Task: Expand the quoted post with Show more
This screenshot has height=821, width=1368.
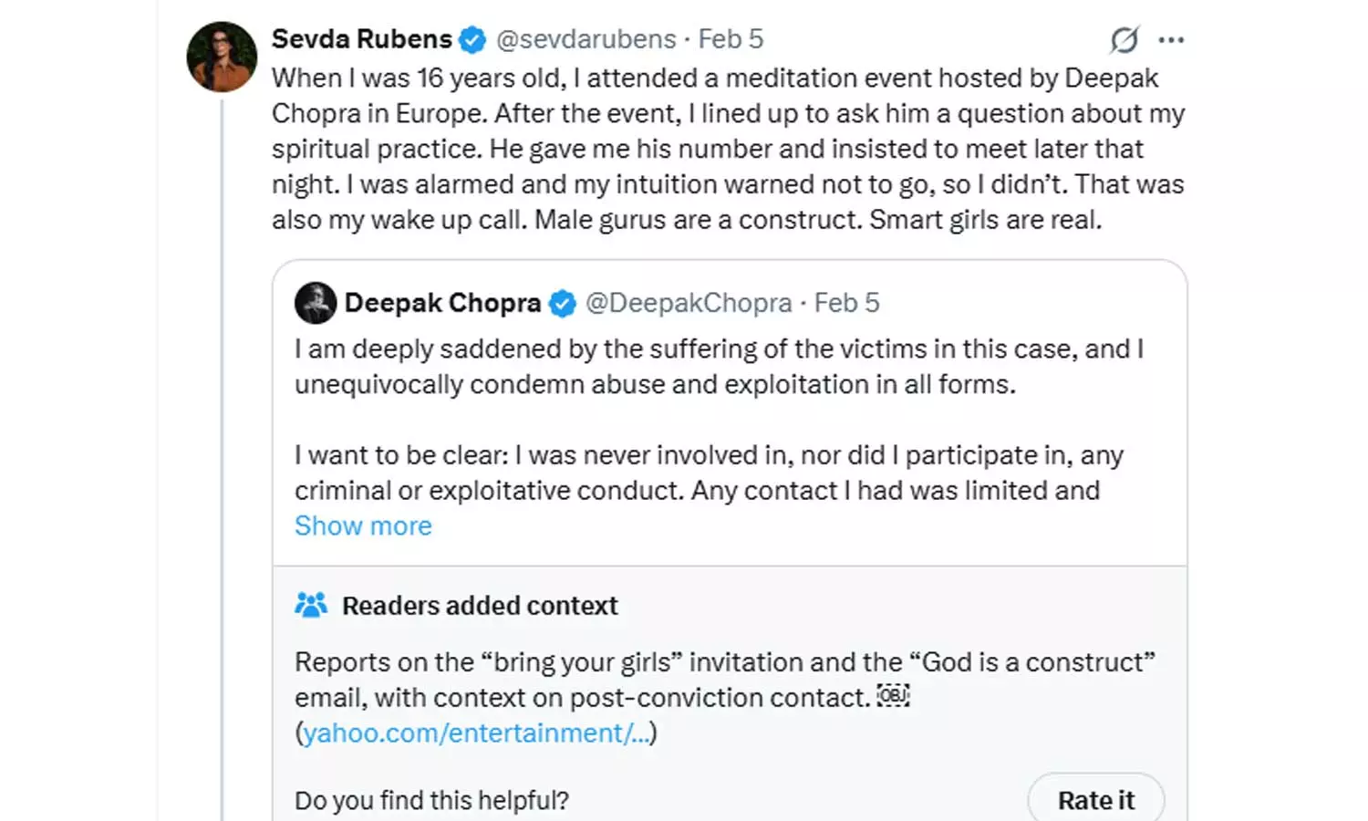Action: pos(363,526)
